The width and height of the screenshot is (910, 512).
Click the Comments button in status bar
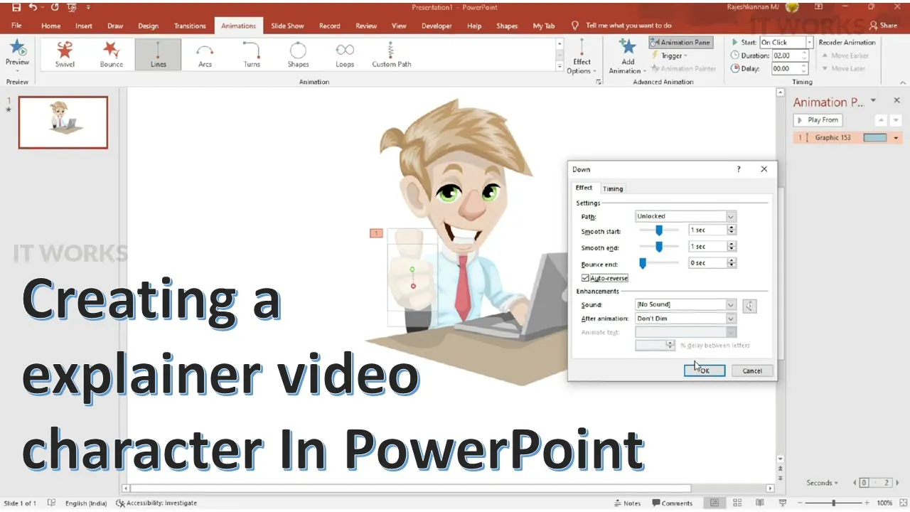pyautogui.click(x=671, y=503)
